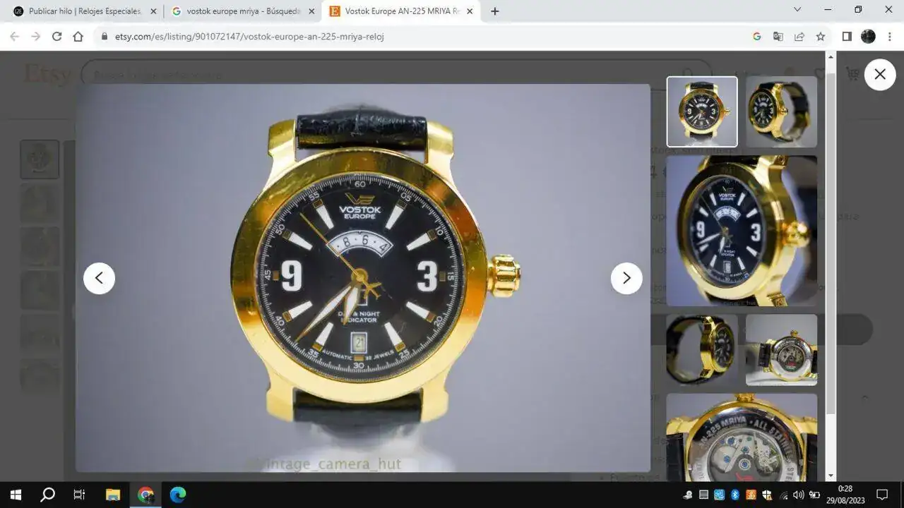The image size is (904, 508).
Task: Switch to the Publicar hilo tab
Action: coord(83,11)
